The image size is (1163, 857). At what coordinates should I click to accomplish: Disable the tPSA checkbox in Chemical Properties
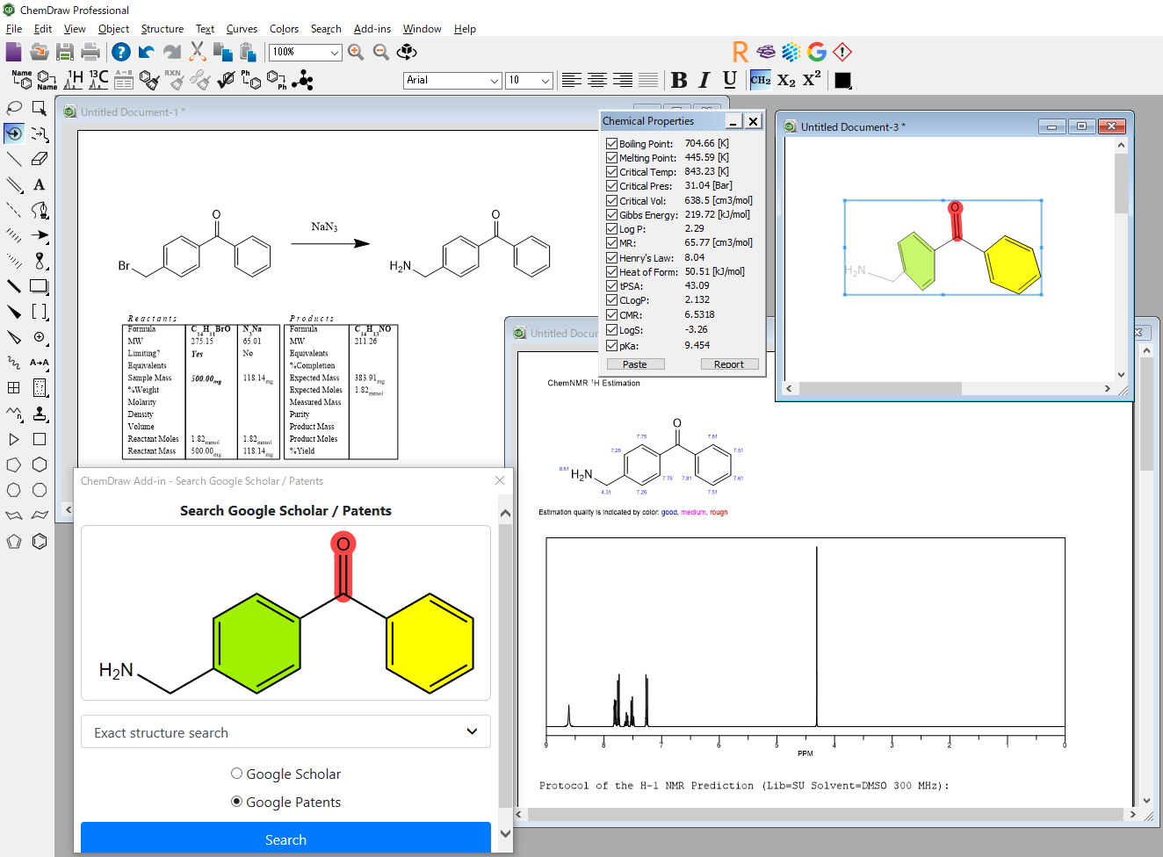pyautogui.click(x=612, y=285)
